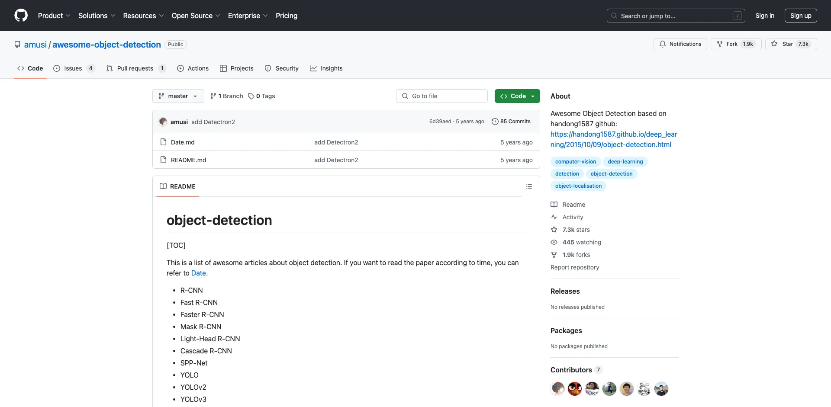Open the awesome-object-detection repository link
This screenshot has width=831, height=407.
pyautogui.click(x=106, y=45)
